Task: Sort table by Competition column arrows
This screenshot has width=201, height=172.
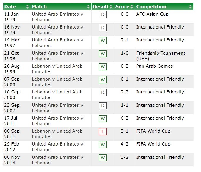Action: pos(190,7)
